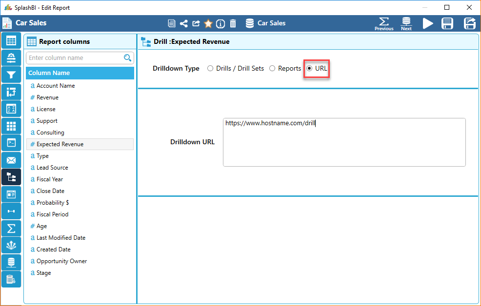Click the gold star favorite icon
This screenshot has width=481, height=306.
click(x=208, y=23)
